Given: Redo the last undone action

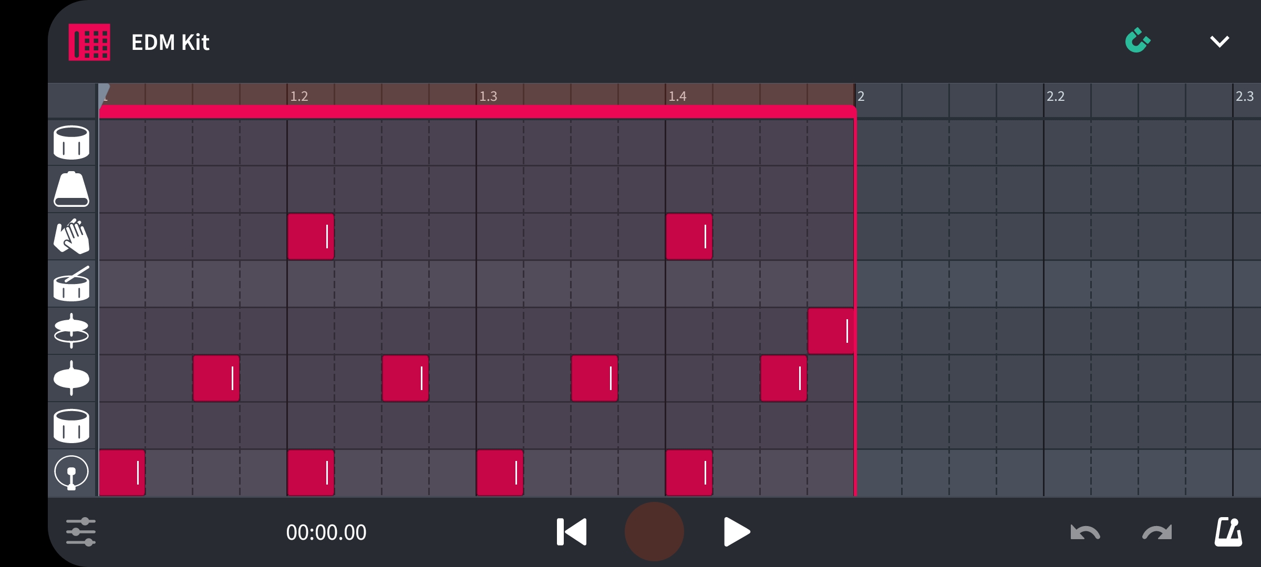Looking at the screenshot, I should (x=1157, y=532).
